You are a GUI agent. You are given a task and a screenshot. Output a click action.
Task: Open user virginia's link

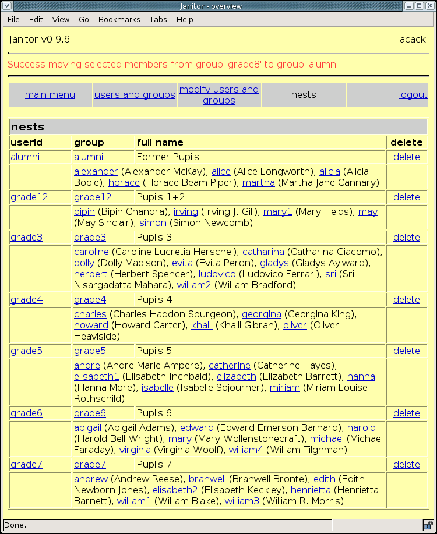pos(135,450)
